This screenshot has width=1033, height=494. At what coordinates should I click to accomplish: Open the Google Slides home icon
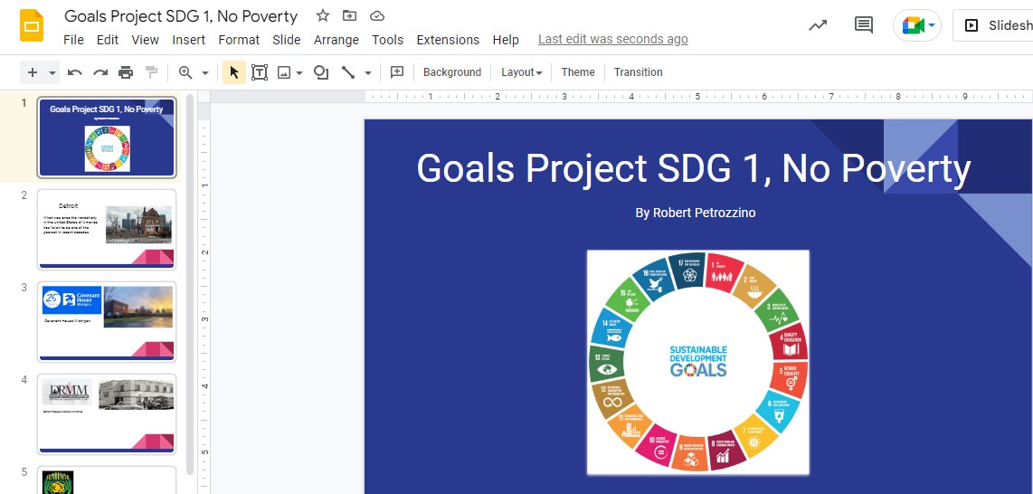pyautogui.click(x=32, y=27)
